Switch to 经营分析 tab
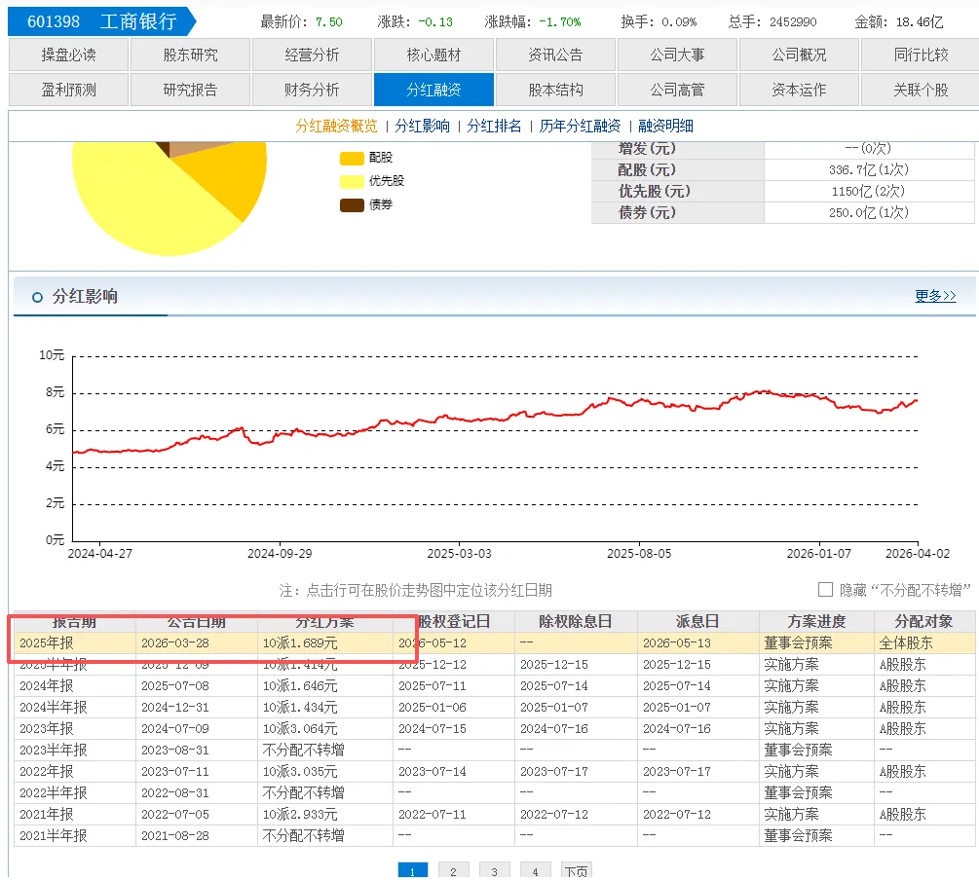This screenshot has width=979, height=880. [312, 55]
